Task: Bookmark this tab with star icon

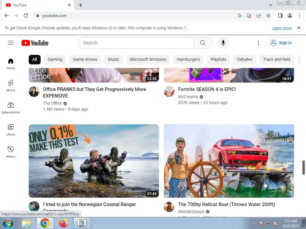Action: [268, 16]
